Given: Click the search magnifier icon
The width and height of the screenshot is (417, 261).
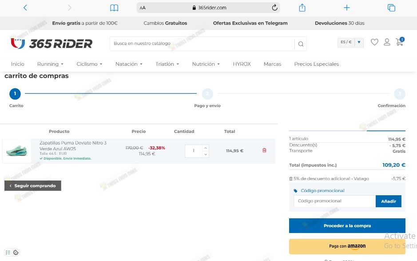Looking at the screenshot, I should tap(301, 44).
